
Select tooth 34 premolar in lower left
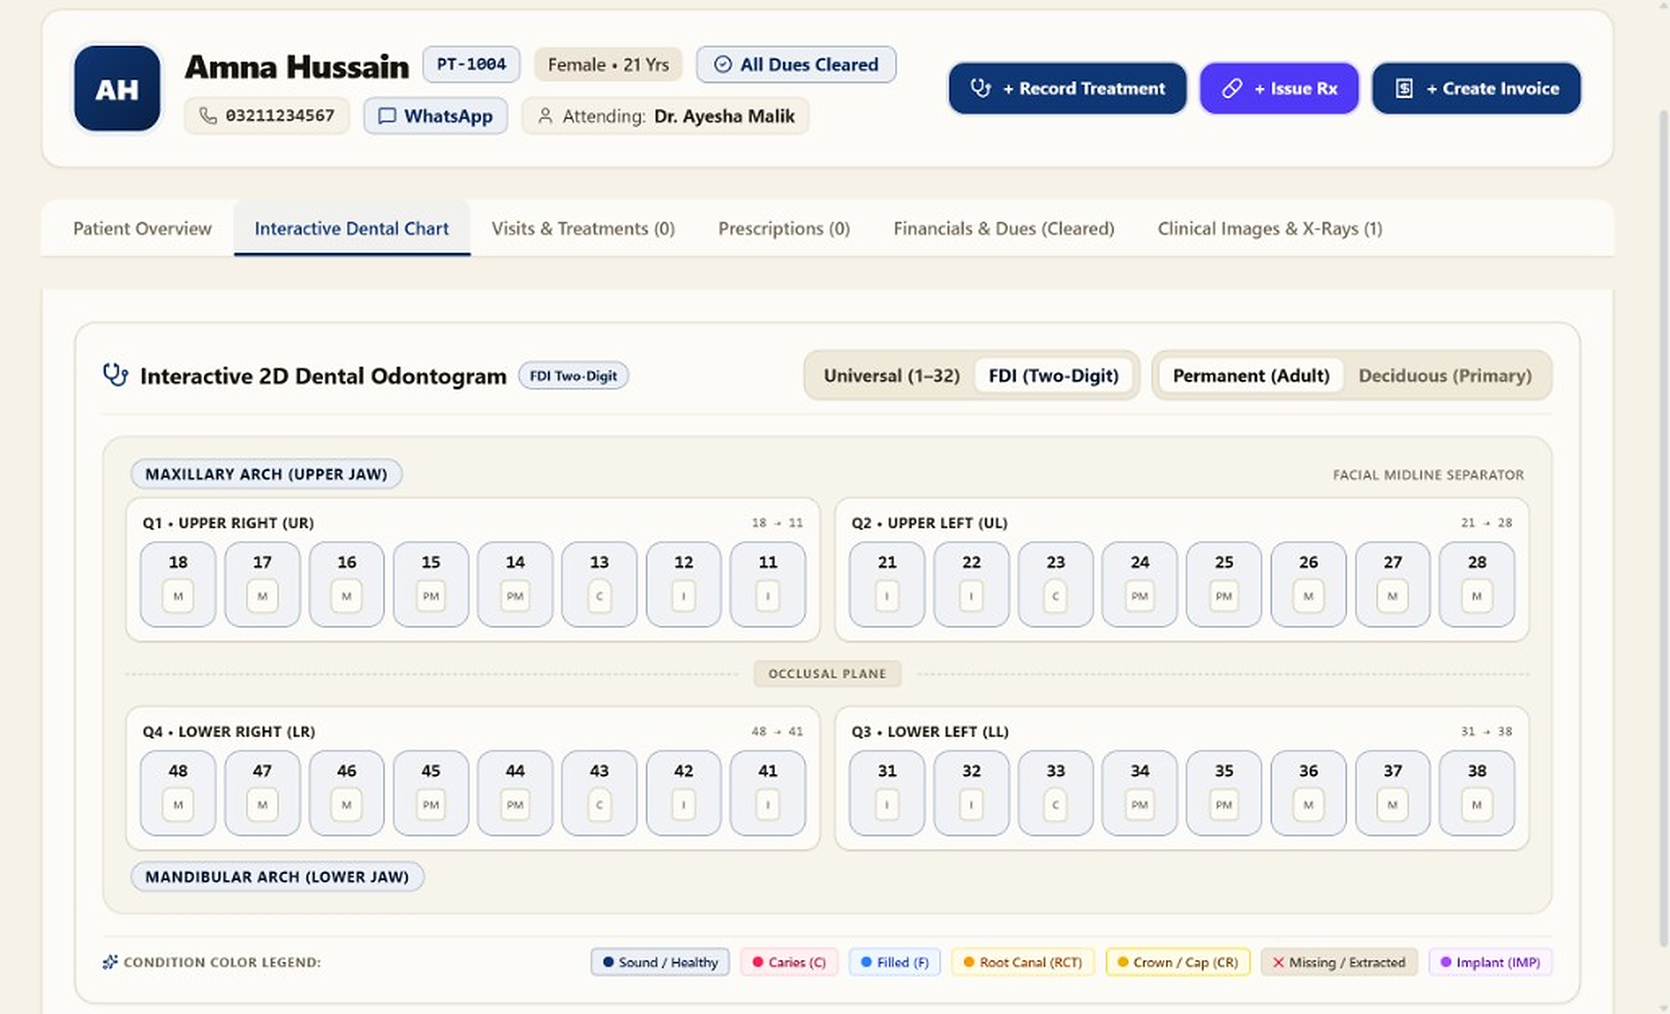click(x=1140, y=792)
